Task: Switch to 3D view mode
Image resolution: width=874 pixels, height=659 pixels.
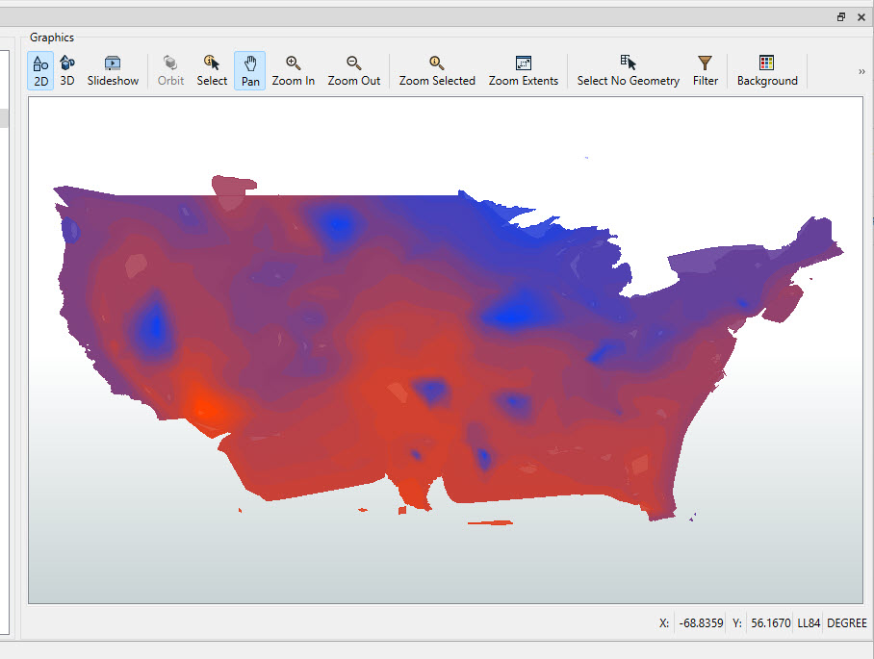Action: point(66,71)
